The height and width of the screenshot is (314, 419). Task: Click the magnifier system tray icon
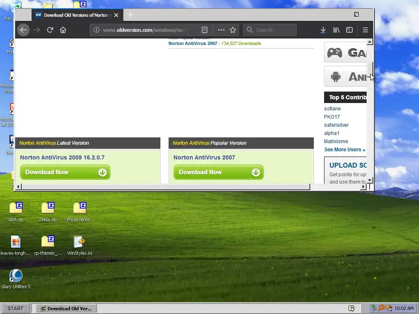pos(381,308)
